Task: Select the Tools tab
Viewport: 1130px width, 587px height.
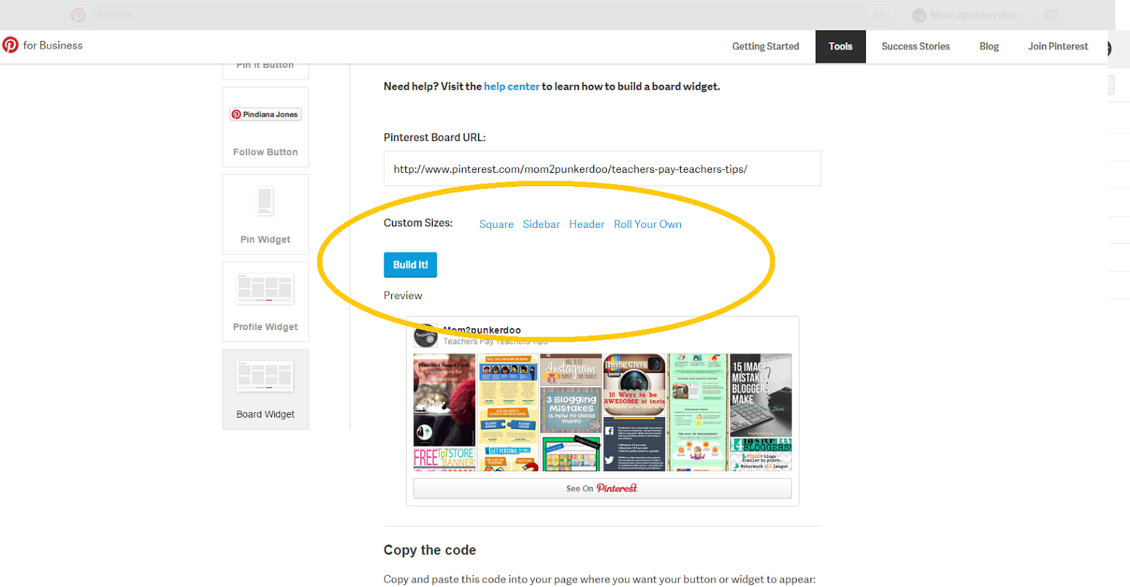Action: tap(840, 47)
